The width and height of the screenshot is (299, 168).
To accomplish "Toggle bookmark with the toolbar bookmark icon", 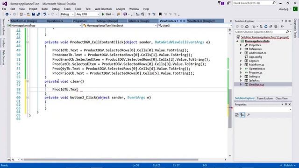I will [x=160, y=14].
